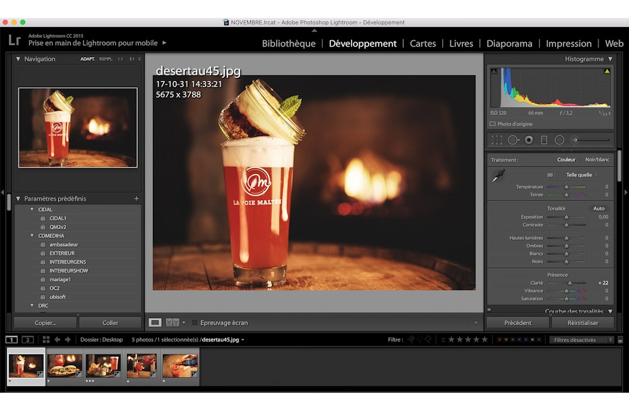Click the Température slider handle
This screenshot has height=418, width=629.
pyautogui.click(x=567, y=187)
